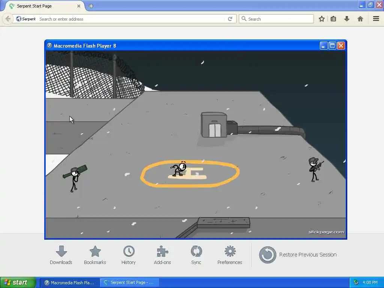Click the search magnifier icon
384x288 pixels.
(x=244, y=19)
